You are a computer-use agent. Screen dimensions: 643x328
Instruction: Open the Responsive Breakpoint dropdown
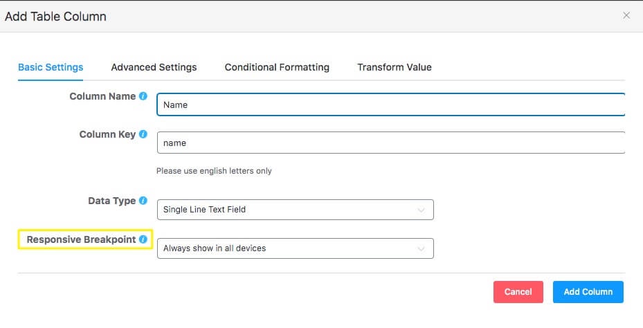click(x=296, y=248)
